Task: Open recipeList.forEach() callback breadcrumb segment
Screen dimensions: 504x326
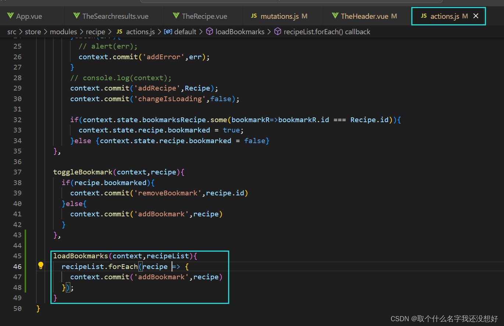Action: pos(327,32)
